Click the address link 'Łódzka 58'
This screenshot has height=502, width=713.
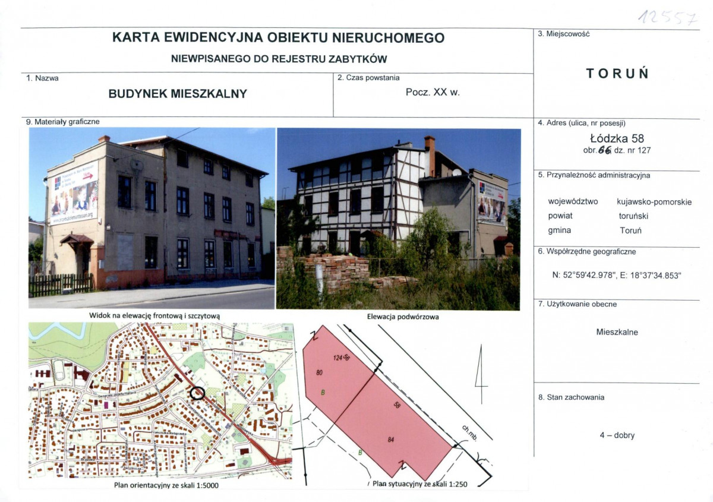tap(618, 138)
